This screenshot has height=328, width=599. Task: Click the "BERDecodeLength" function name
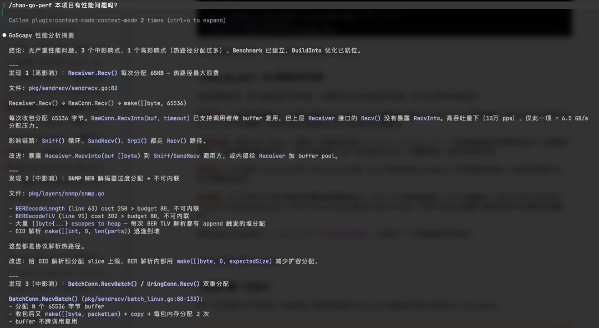40,209
